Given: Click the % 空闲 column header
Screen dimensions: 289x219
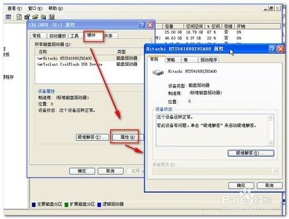Looking at the screenshot, I should click(x=213, y=26).
